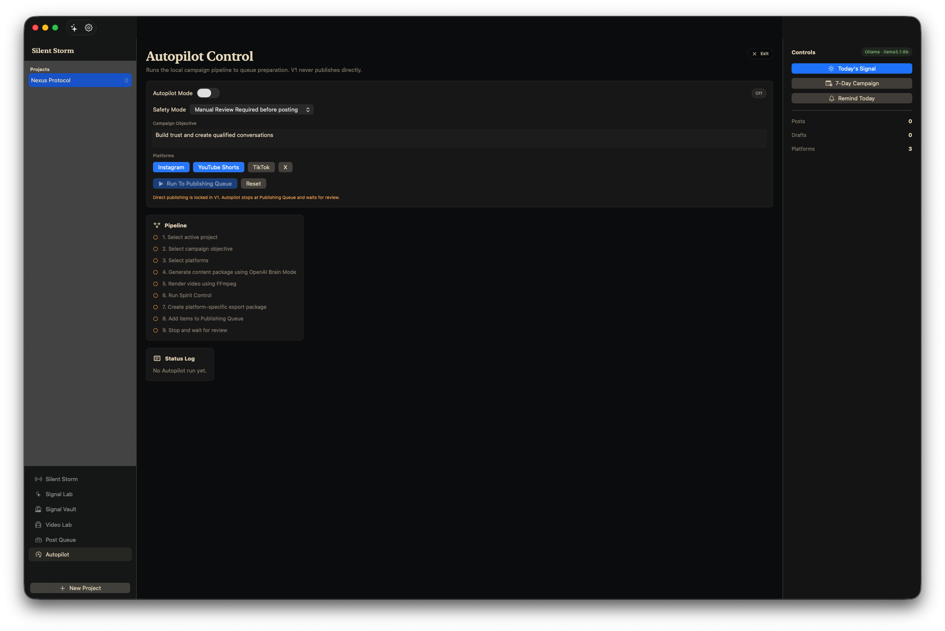Screen dimensions: 945x631
Task: Click 'Select campaign objective' pipeline step
Action: (x=197, y=249)
